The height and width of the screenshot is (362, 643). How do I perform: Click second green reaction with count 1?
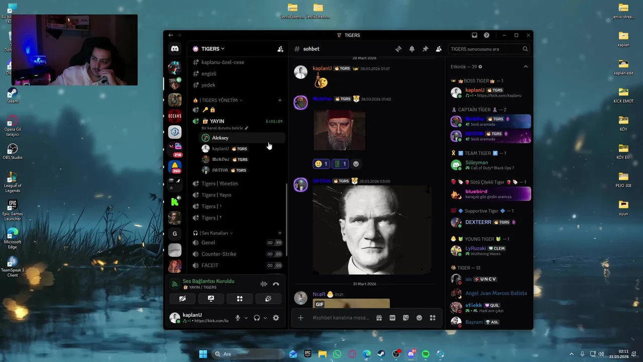click(340, 164)
